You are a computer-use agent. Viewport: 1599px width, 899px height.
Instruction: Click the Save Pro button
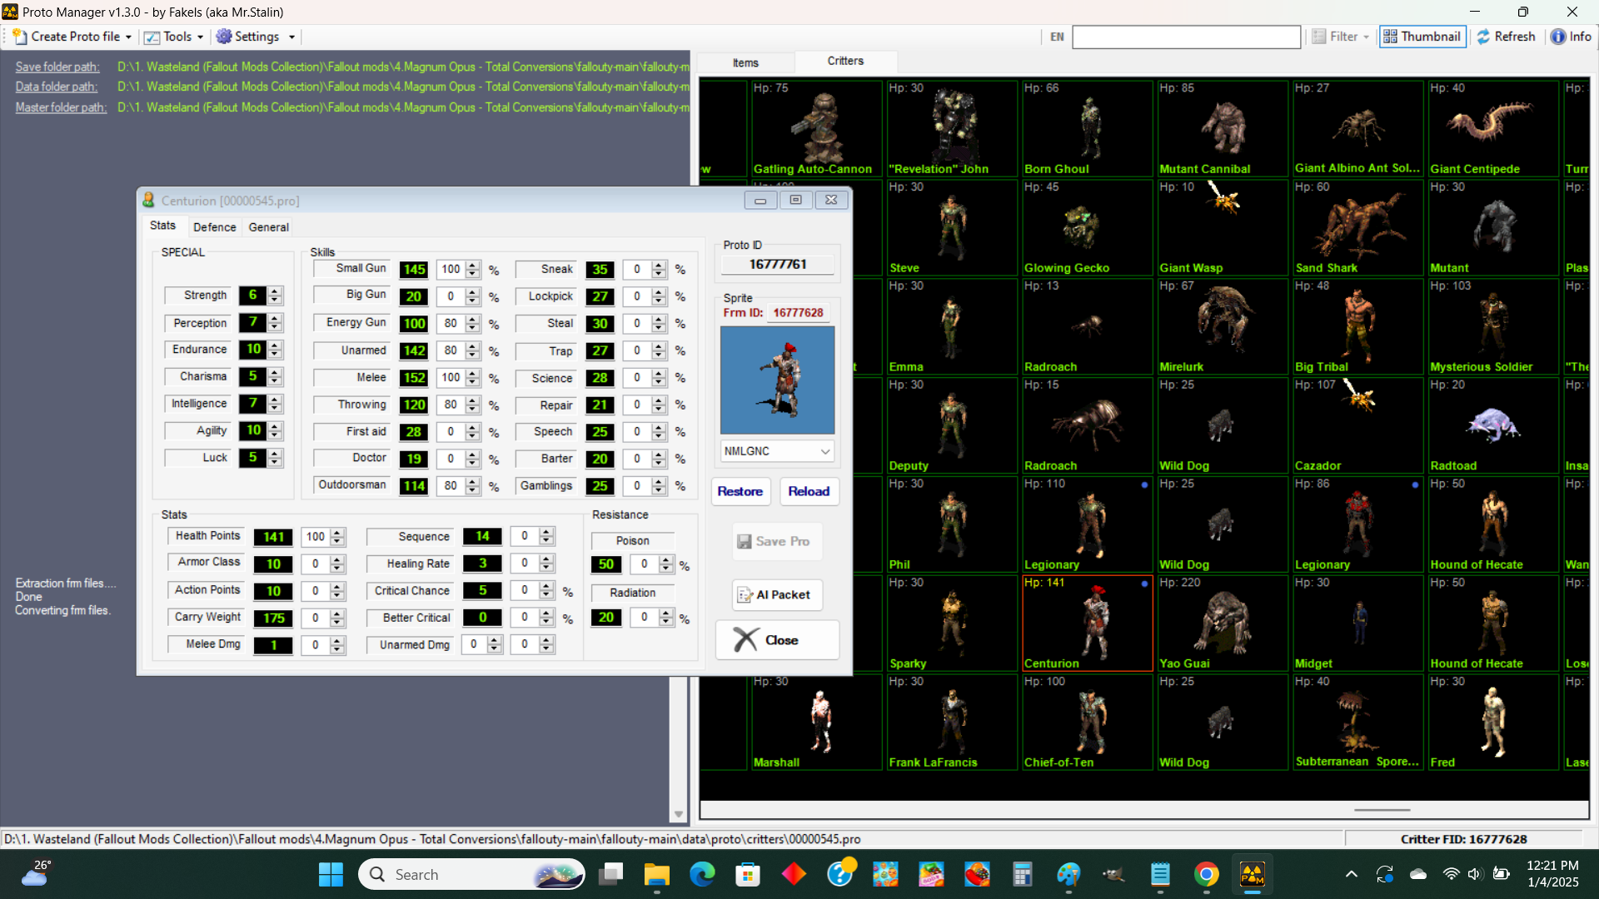[777, 541]
